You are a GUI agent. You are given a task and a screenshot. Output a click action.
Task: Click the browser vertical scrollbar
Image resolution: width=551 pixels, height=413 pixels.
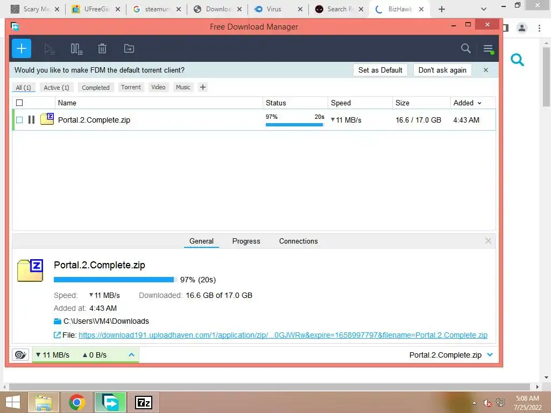(546, 76)
